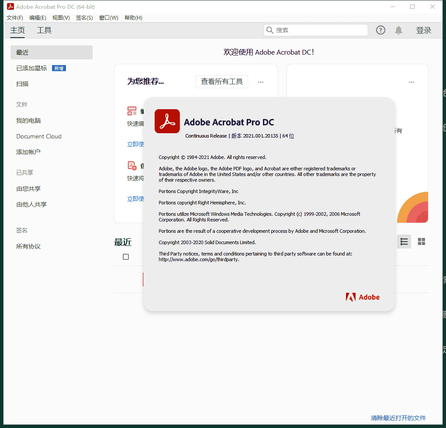Click 清除最近打开的文件 link
Screen dimensions: 446x428
[x=398, y=418]
